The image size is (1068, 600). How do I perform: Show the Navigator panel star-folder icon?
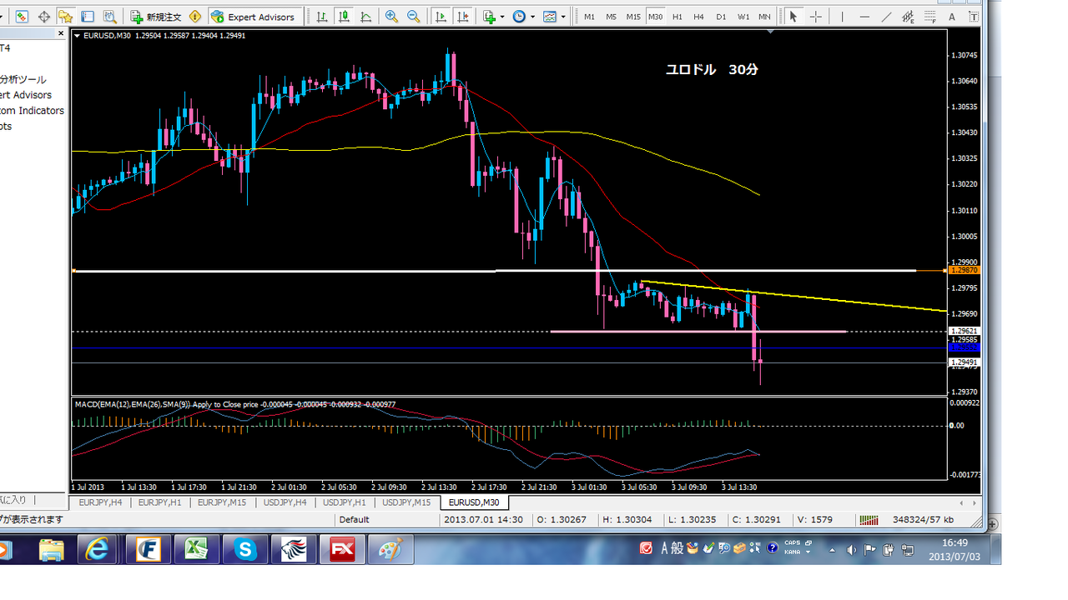click(66, 17)
